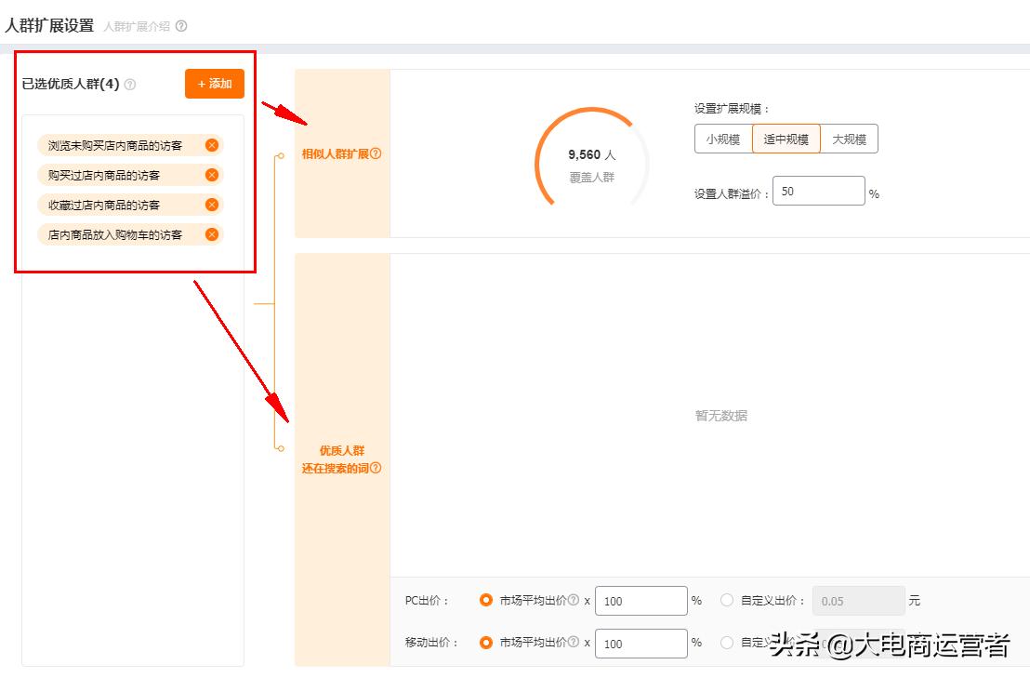Click help icon next to 已选优质人群(4)

pyautogui.click(x=130, y=84)
